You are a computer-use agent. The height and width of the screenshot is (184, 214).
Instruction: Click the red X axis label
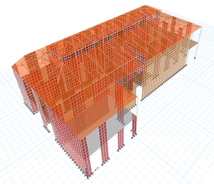point(97,168)
